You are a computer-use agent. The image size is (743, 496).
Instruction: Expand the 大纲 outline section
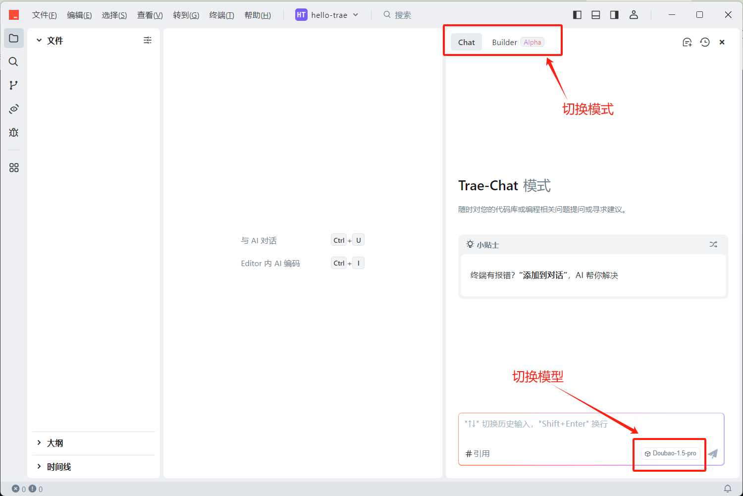[x=54, y=443]
